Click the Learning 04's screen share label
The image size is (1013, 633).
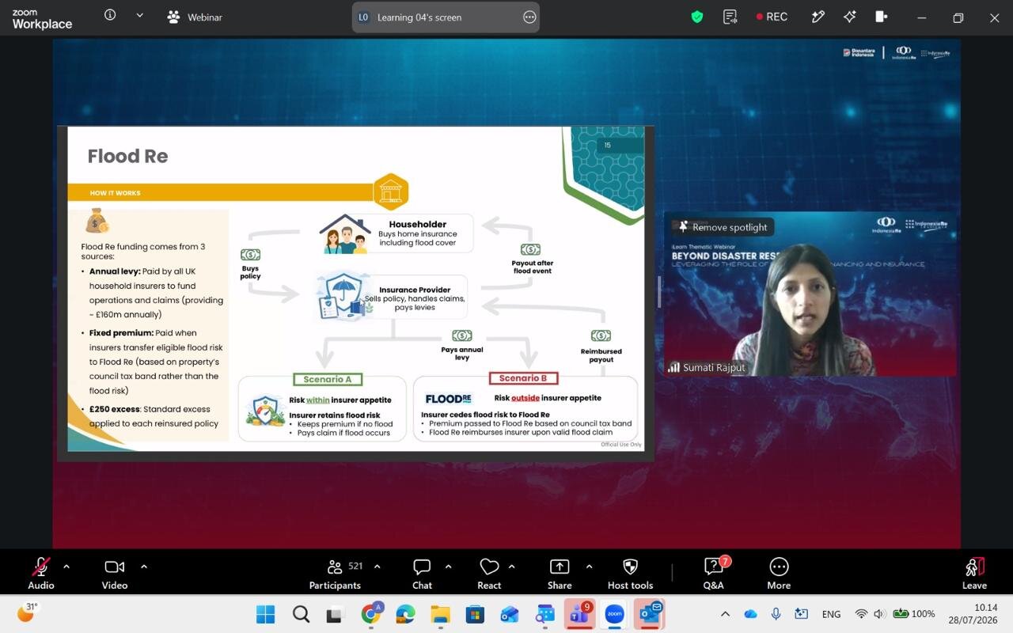pyautogui.click(x=419, y=17)
